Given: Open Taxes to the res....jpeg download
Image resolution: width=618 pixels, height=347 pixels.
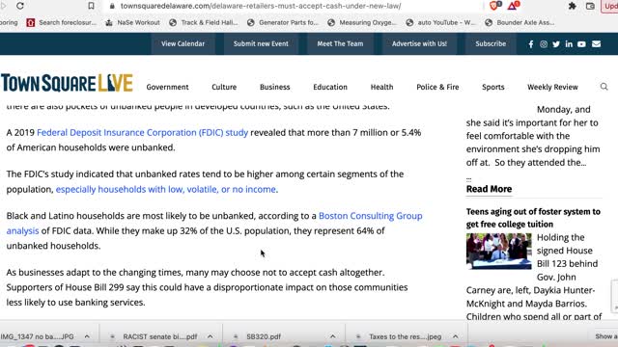Looking at the screenshot, I should point(405,336).
